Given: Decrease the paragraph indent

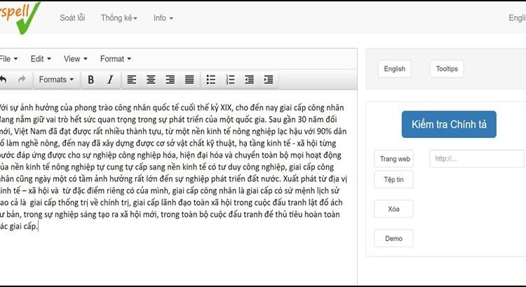Looking at the screenshot, I should click(x=250, y=80).
